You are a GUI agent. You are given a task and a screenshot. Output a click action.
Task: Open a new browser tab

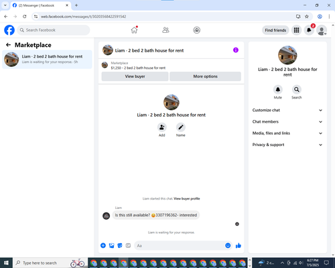click(76, 5)
